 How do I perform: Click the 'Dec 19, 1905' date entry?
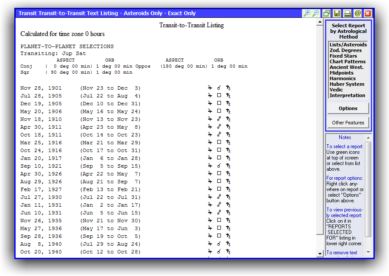click(x=41, y=104)
